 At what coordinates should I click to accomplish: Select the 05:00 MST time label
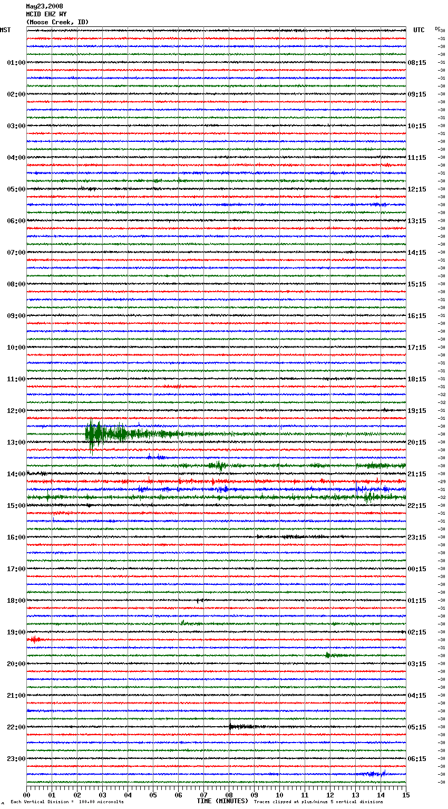coord(16,189)
